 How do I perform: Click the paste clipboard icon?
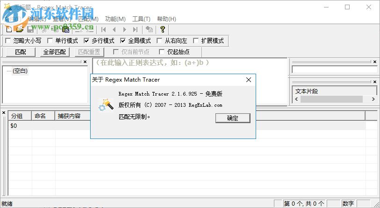66,29
